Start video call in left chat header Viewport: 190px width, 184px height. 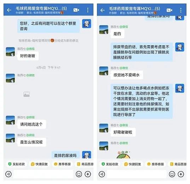pyautogui.click(x=76, y=10)
